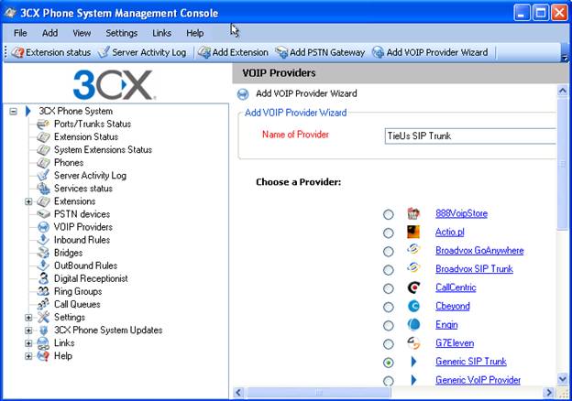The image size is (572, 401).
Task: Select the Generic VoIP Provider radio button
Action: tap(388, 381)
